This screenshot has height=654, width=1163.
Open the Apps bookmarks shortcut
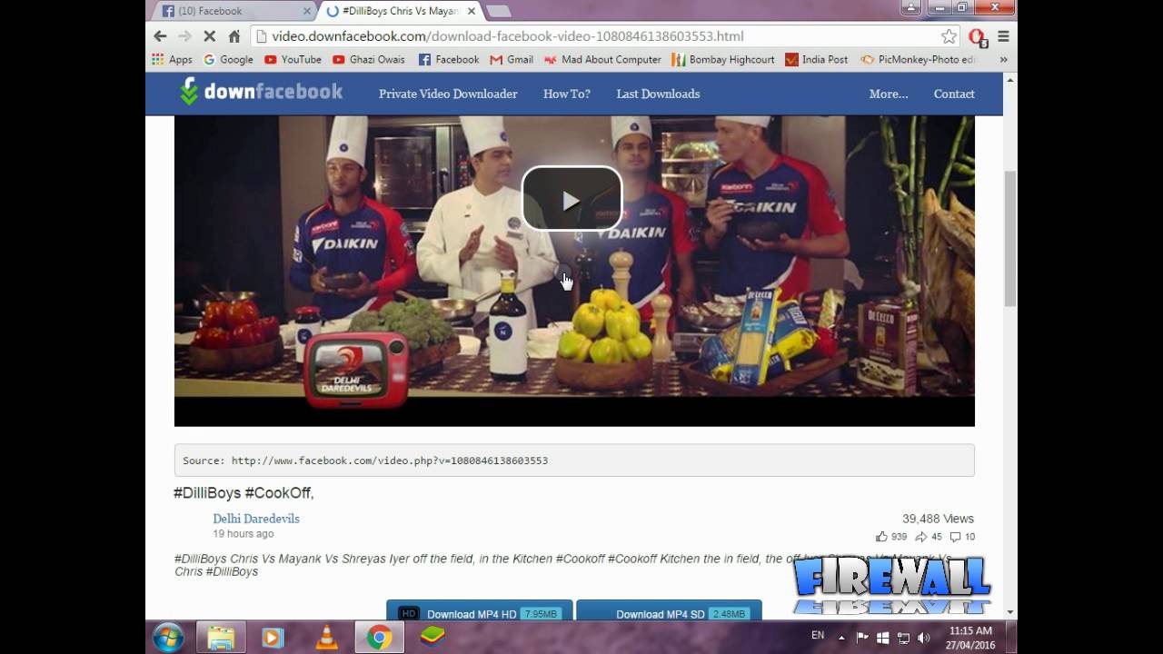[x=172, y=59]
